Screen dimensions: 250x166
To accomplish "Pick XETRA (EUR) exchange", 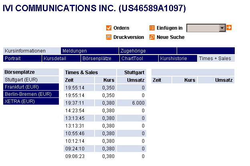I will pyautogui.click(x=19, y=101).
